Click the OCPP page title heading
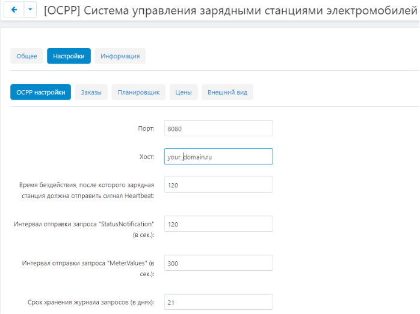The width and height of the screenshot is (420, 314). [x=230, y=11]
